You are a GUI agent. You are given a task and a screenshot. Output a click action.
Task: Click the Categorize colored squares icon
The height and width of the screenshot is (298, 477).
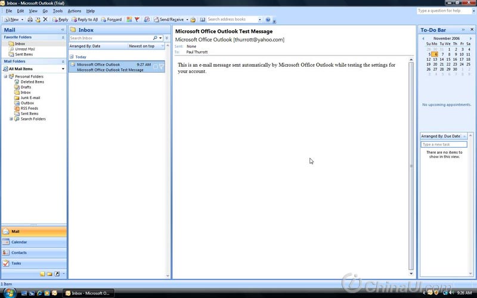[129, 20]
